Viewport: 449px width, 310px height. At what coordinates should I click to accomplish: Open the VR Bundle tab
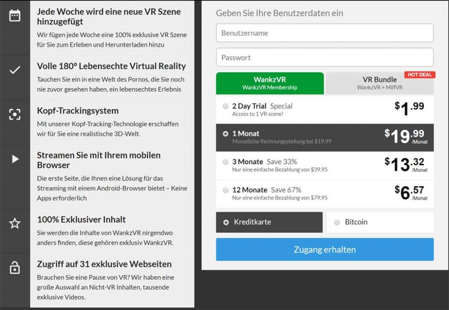click(x=379, y=83)
